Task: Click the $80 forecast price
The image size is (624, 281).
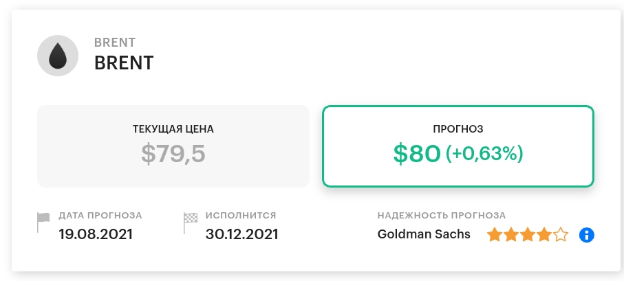Action: click(417, 154)
